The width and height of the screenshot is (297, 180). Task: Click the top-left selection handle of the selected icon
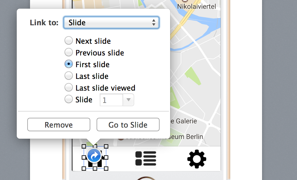click(x=84, y=146)
